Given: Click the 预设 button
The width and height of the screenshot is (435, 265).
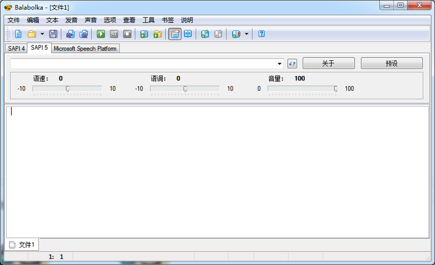Looking at the screenshot, I should point(392,63).
